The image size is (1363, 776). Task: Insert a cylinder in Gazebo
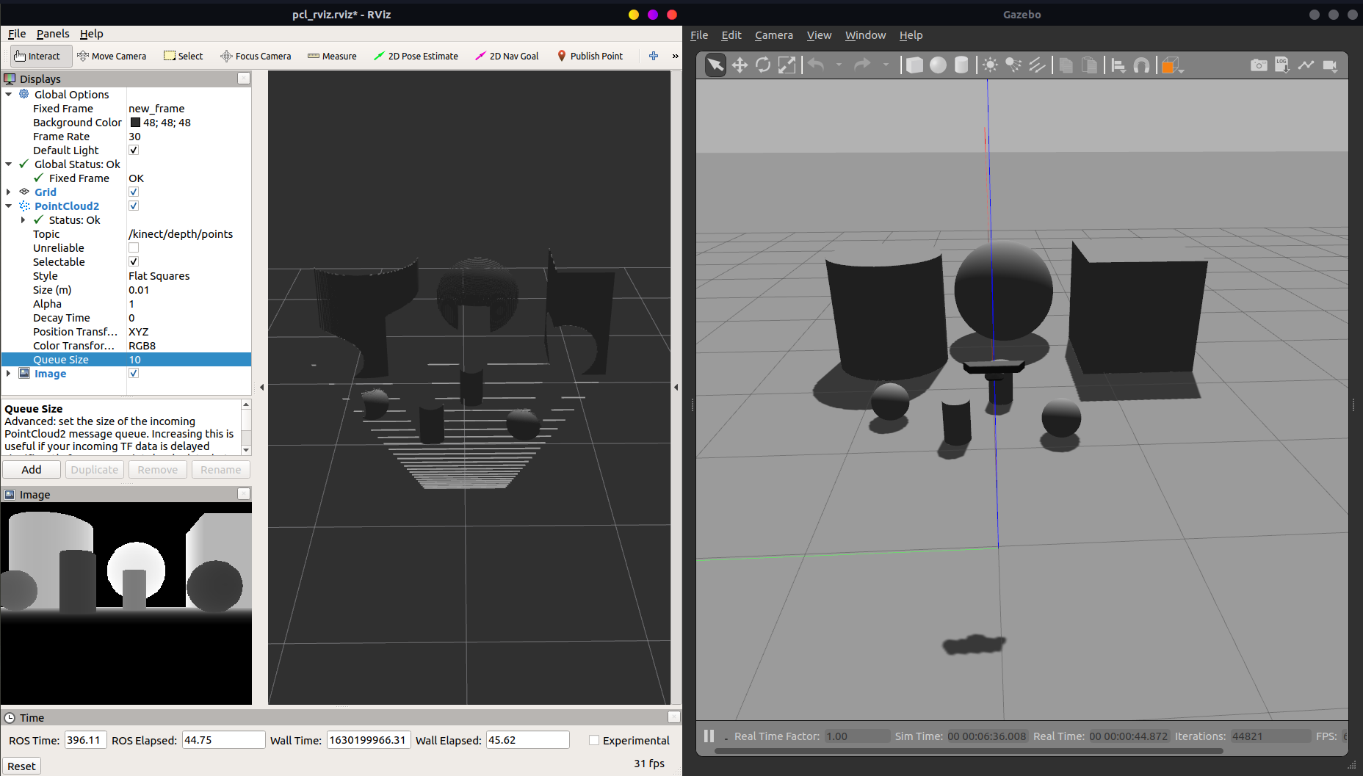point(961,65)
